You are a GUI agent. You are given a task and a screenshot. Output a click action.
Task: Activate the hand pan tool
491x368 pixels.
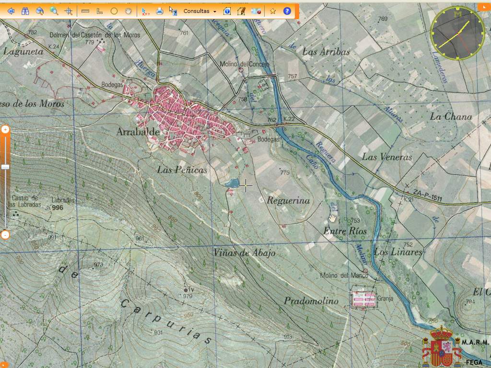128,11
